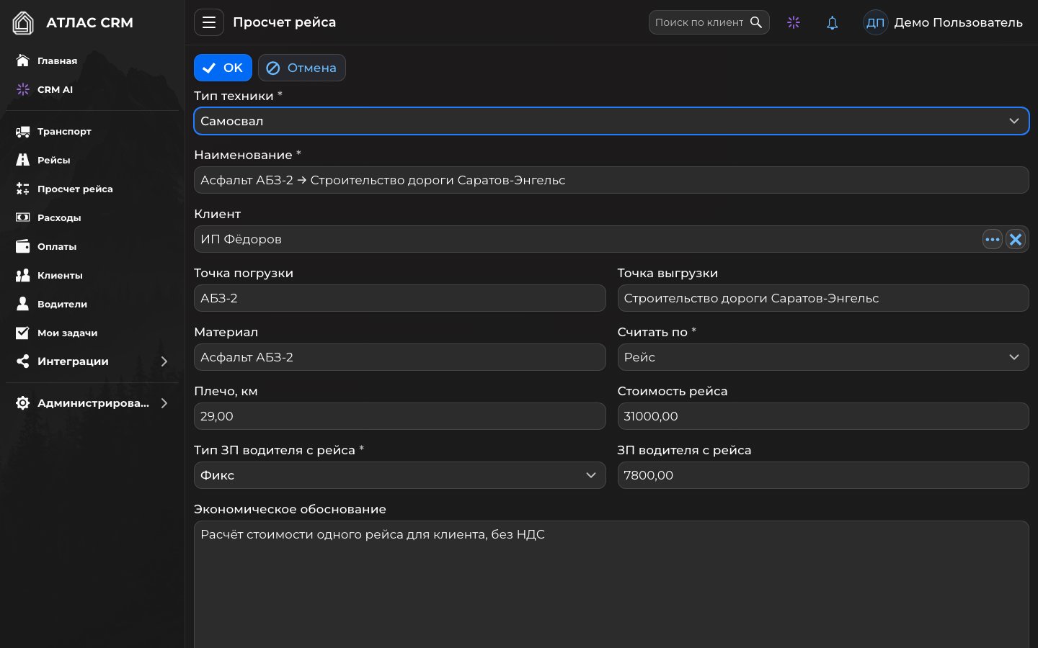1038x648 pixels.
Task: Open the ДП user avatar
Action: (875, 22)
